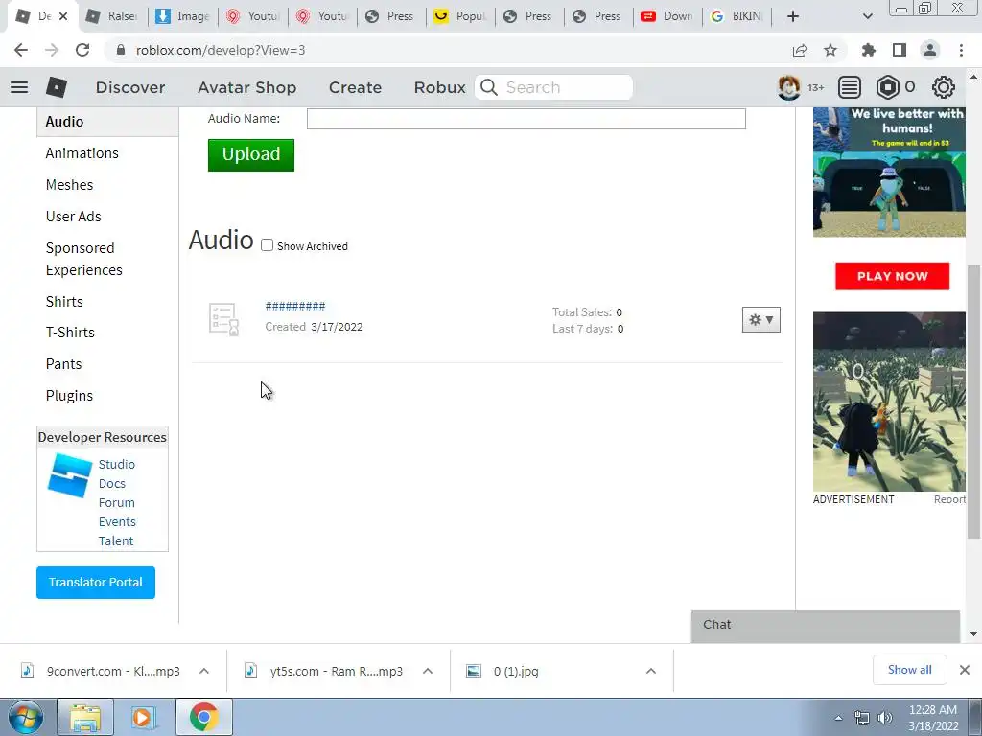The width and height of the screenshot is (982, 736).
Task: Select the Pants sidebar tab
Action: 64,364
